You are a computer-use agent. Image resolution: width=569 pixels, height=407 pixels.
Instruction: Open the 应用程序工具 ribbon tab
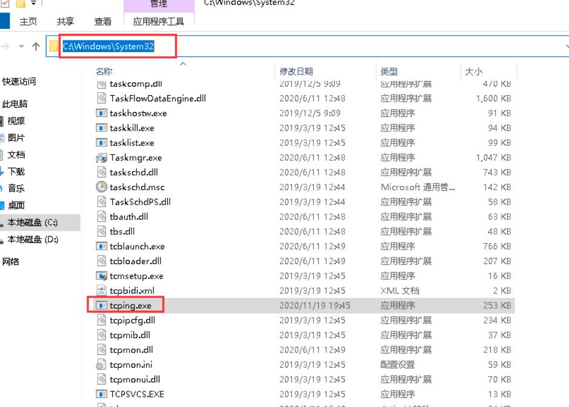pyautogui.click(x=159, y=22)
